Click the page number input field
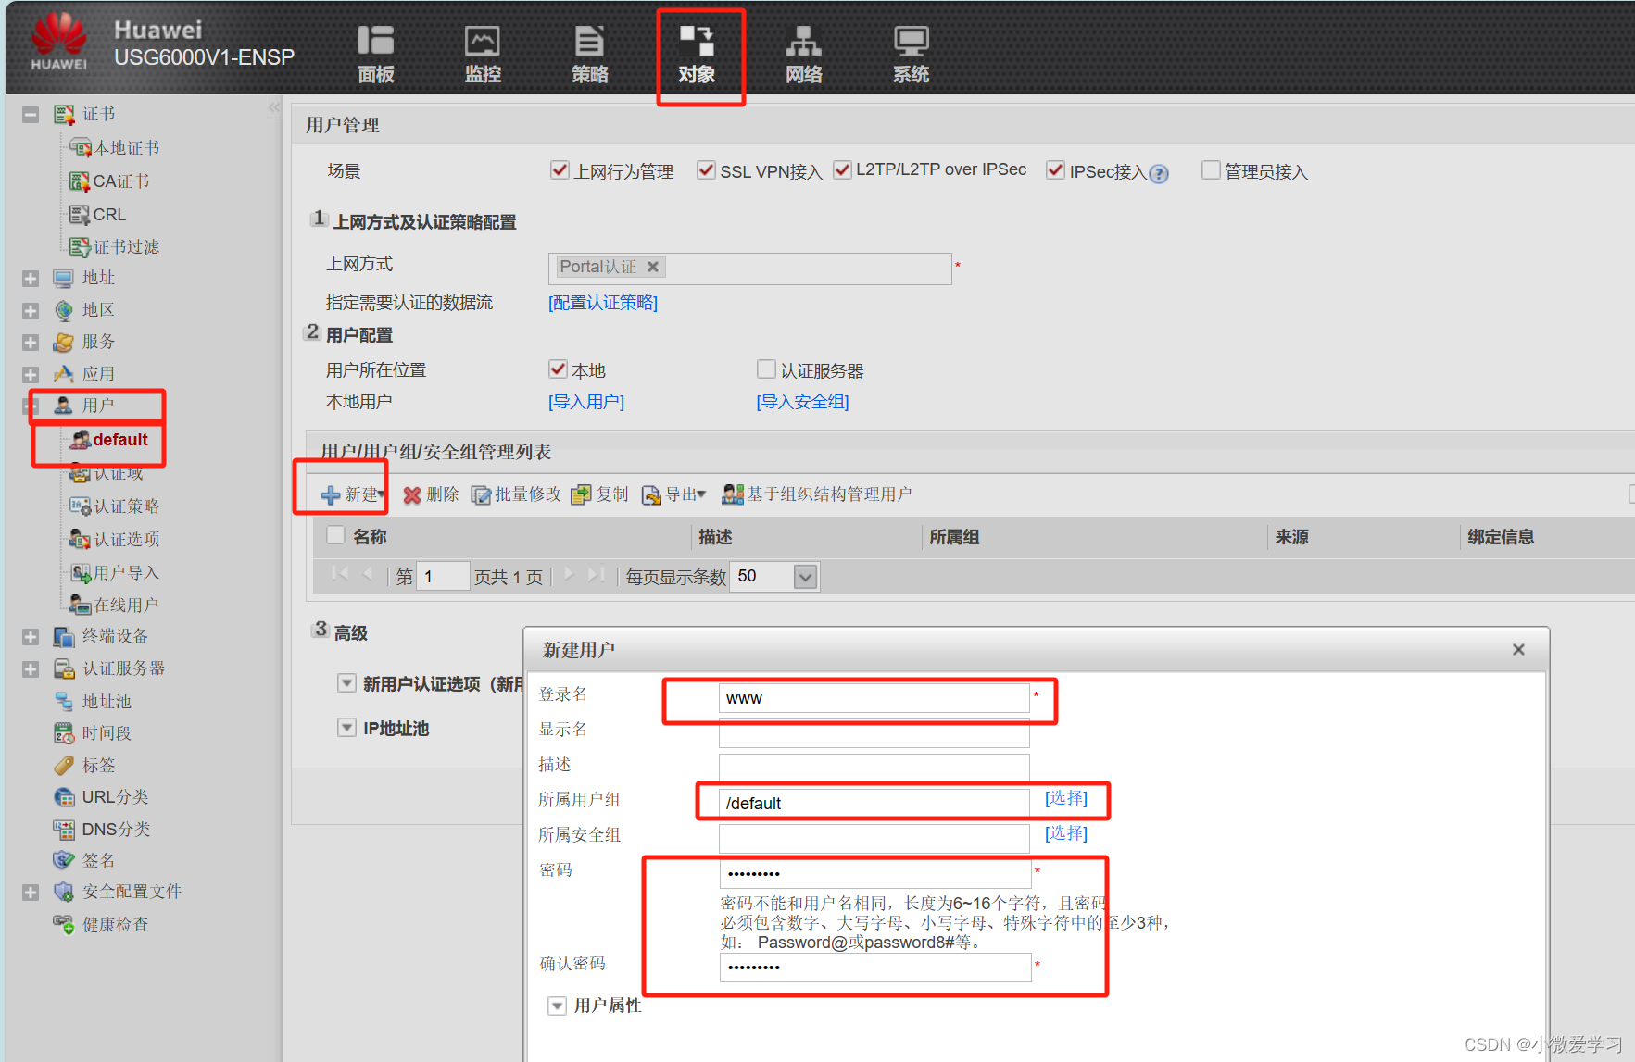This screenshot has width=1635, height=1062. click(443, 577)
